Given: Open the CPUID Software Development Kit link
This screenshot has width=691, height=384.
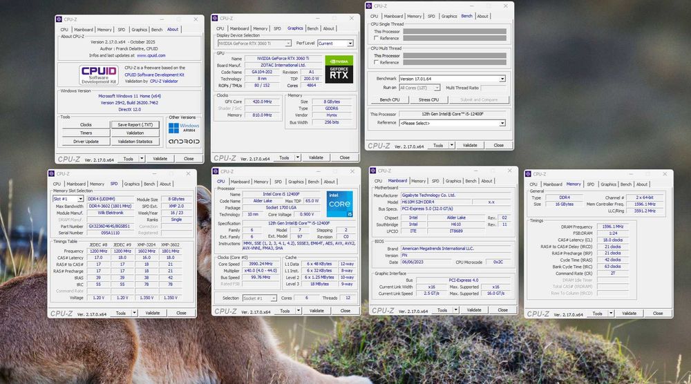Looking at the screenshot, I should 154,75.
